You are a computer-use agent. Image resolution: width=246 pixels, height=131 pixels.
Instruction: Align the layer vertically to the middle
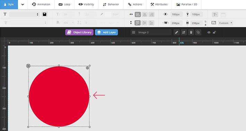click(x=144, y=23)
